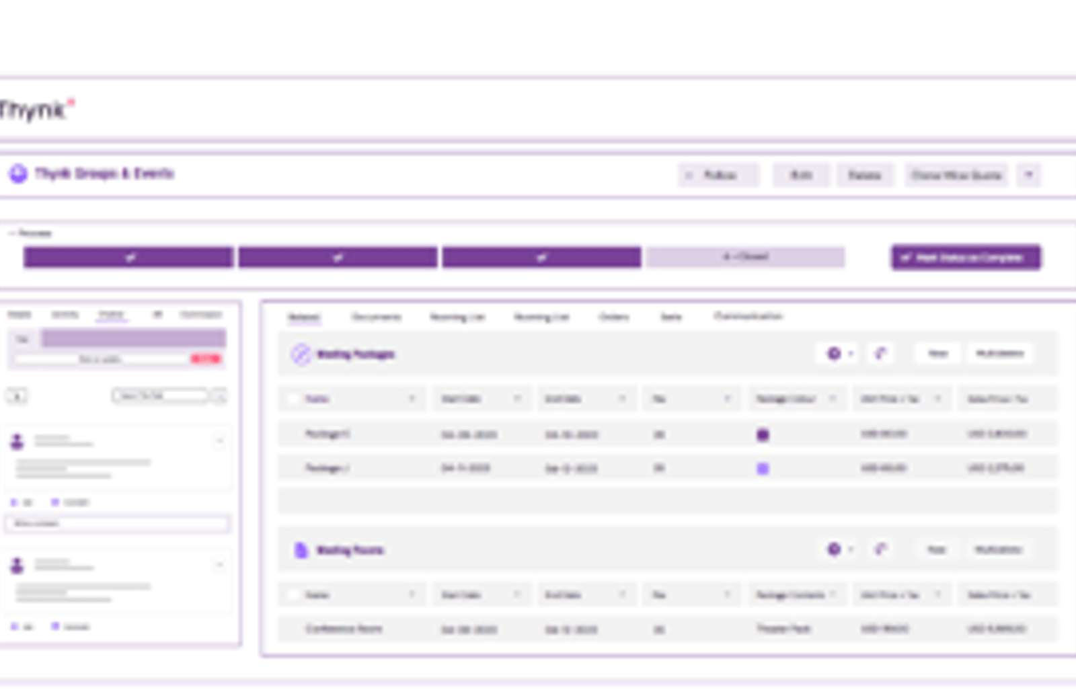Open the first package row name link
The width and height of the screenshot is (1076, 694).
click(328, 434)
